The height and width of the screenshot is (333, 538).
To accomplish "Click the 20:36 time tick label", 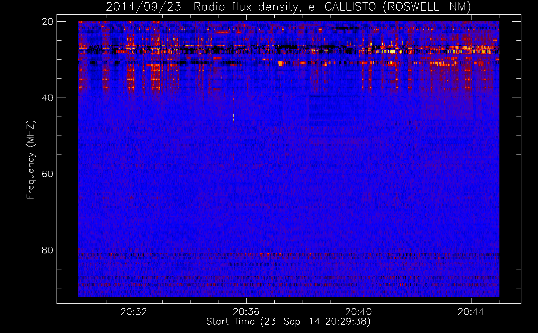I will [x=246, y=312].
